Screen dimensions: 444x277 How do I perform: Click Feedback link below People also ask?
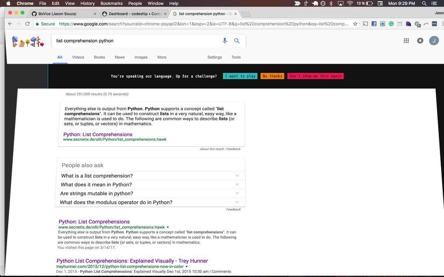[233, 209]
